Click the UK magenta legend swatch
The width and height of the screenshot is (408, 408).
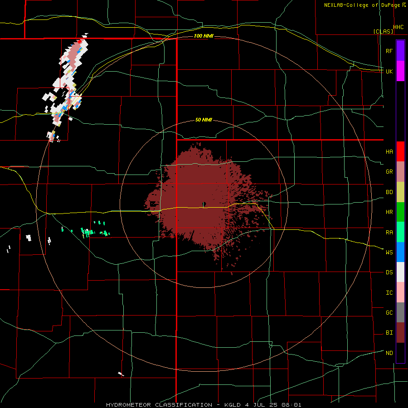(400, 71)
